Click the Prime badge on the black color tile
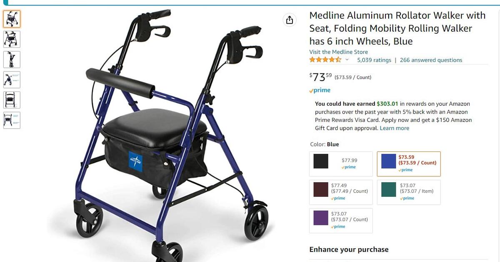The height and width of the screenshot is (262, 500). click(x=348, y=166)
